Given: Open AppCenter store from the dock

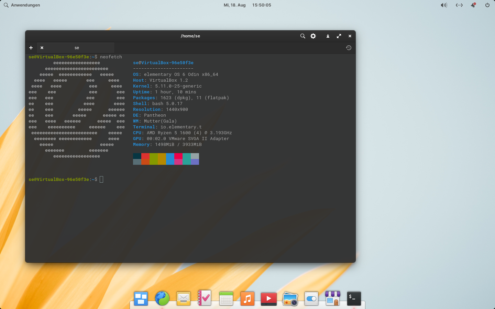Looking at the screenshot, I should coord(333,298).
